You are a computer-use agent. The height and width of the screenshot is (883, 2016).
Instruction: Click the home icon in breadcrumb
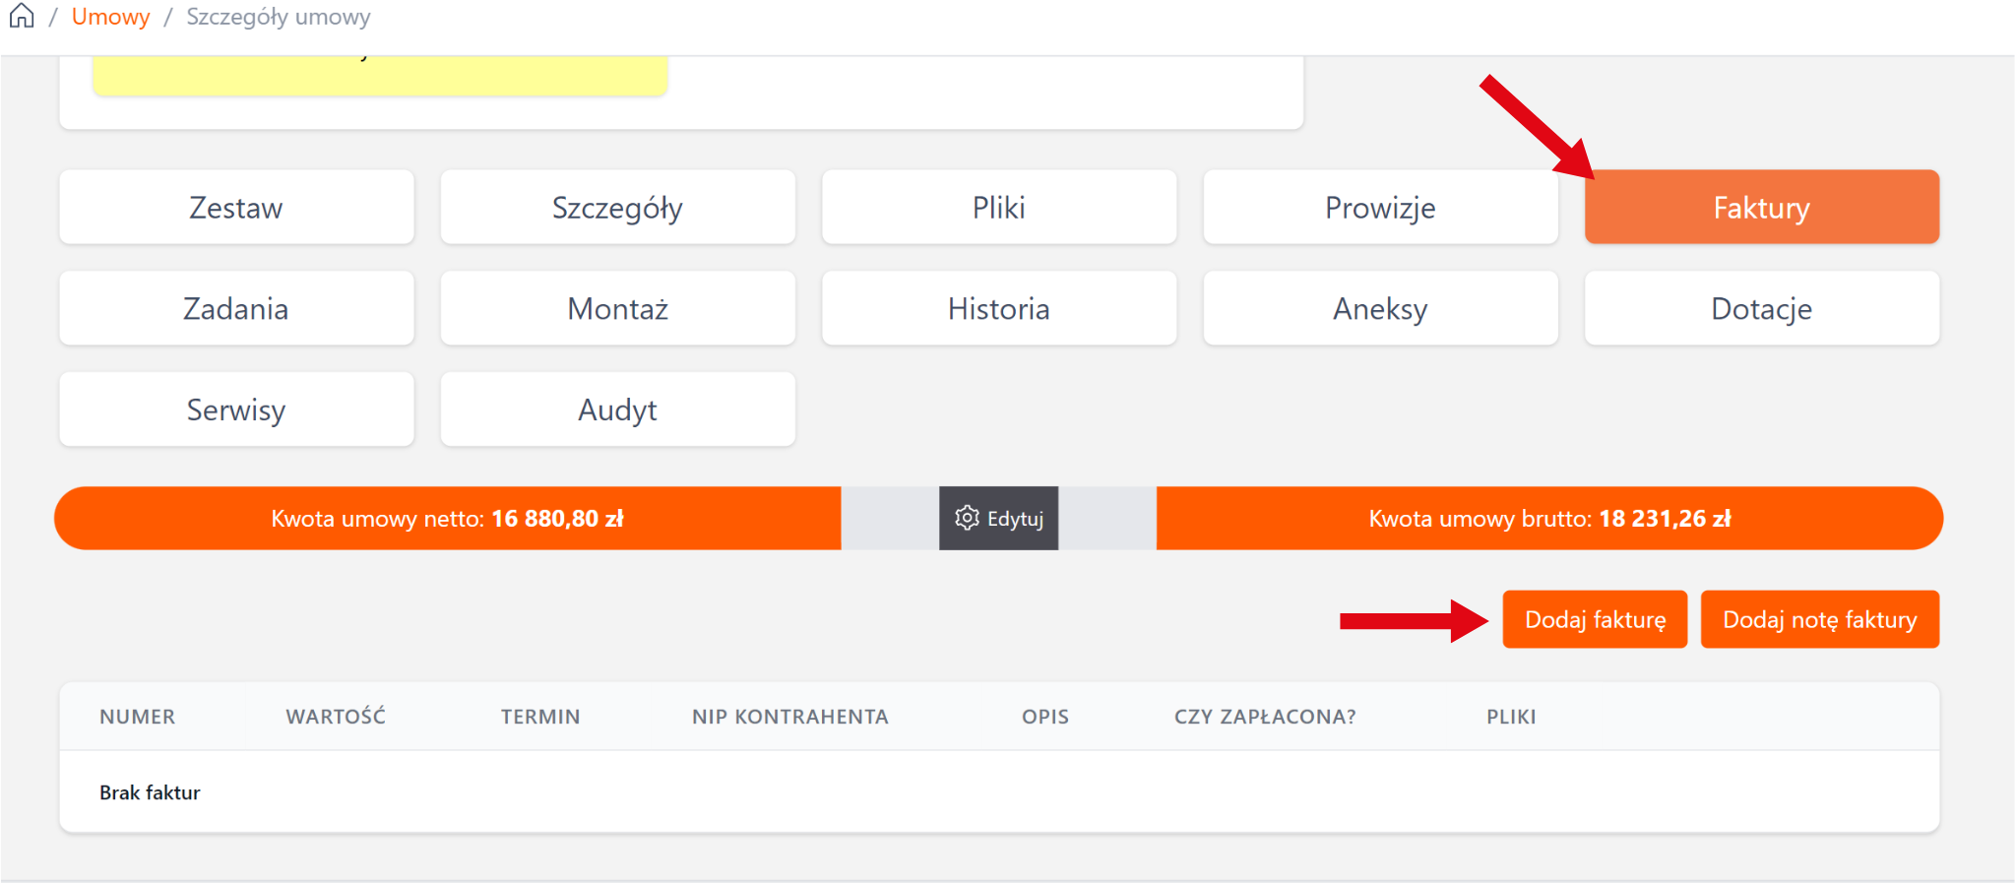point(22,17)
